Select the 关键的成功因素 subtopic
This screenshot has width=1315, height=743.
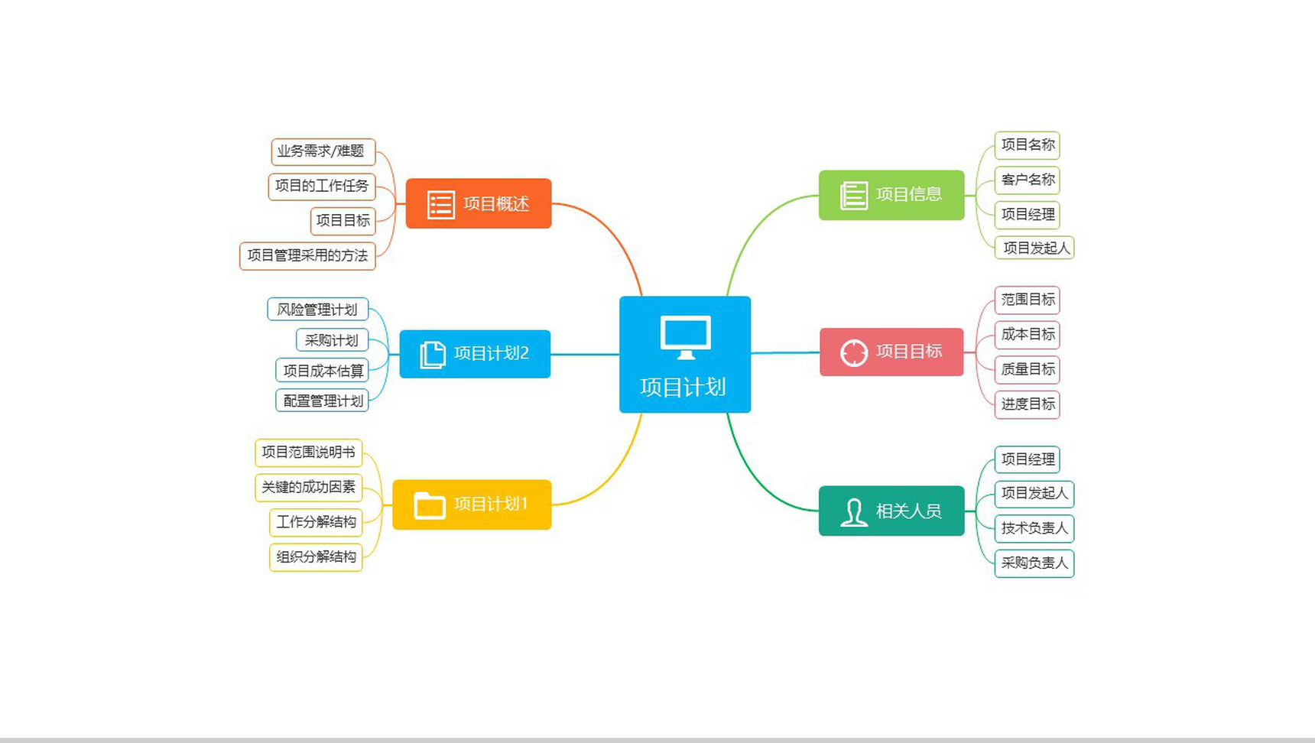(308, 487)
